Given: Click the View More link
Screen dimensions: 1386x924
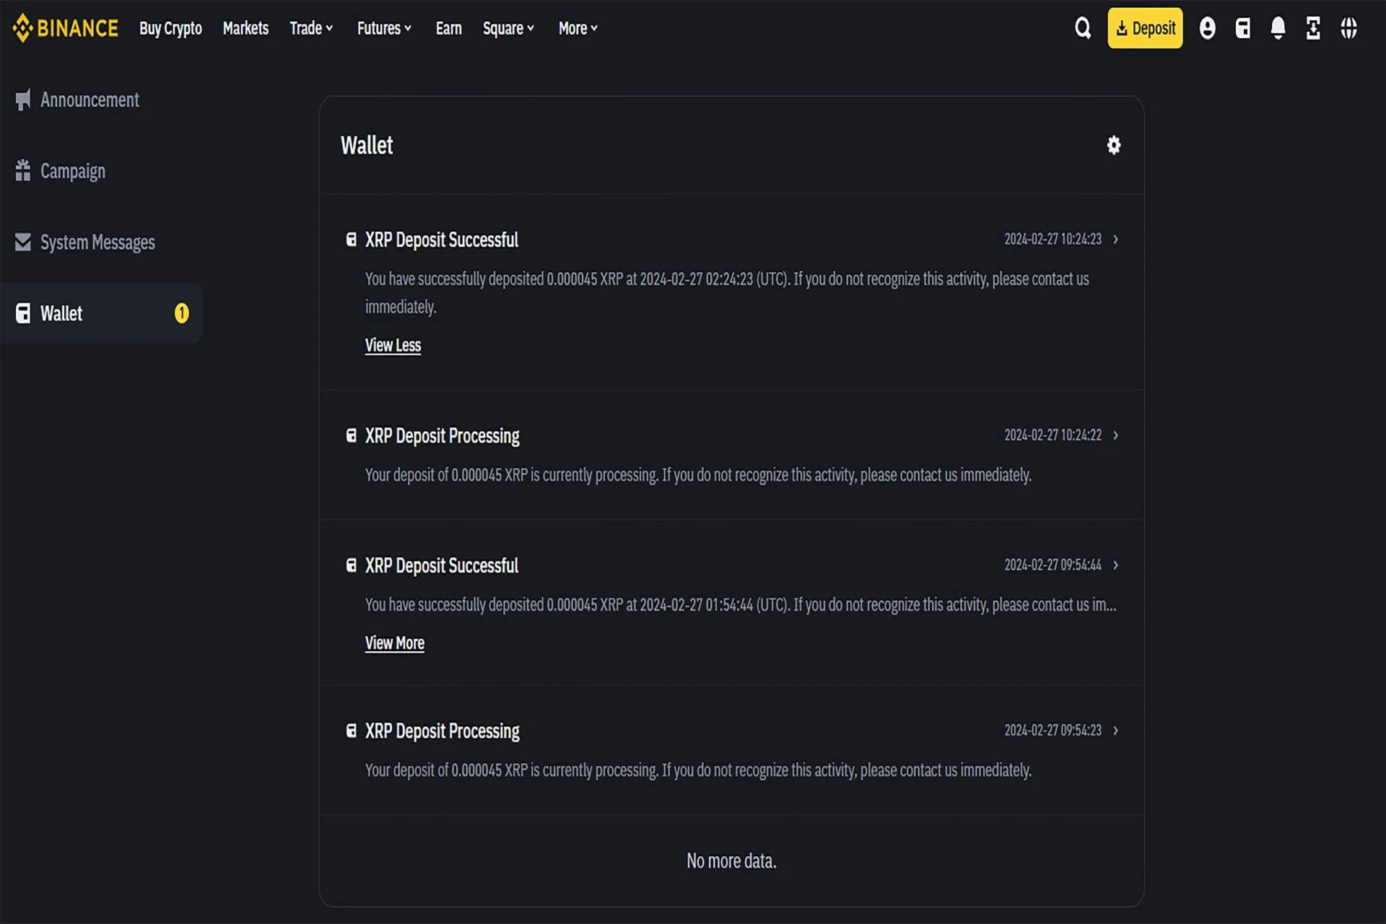Looking at the screenshot, I should point(394,643).
